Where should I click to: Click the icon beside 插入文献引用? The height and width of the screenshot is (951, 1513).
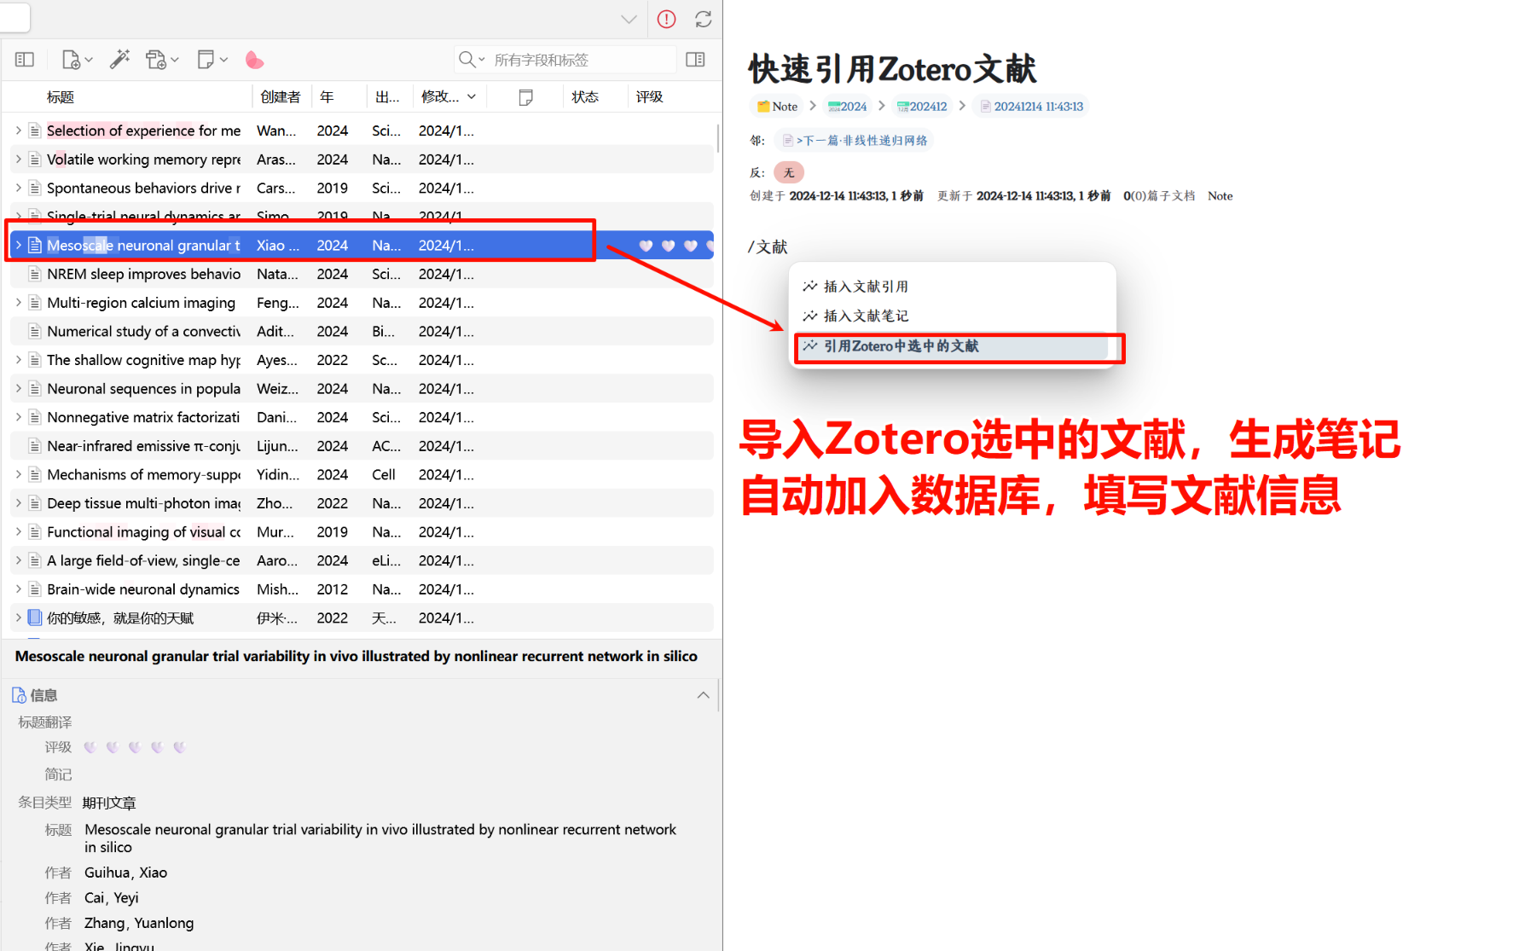pos(810,287)
